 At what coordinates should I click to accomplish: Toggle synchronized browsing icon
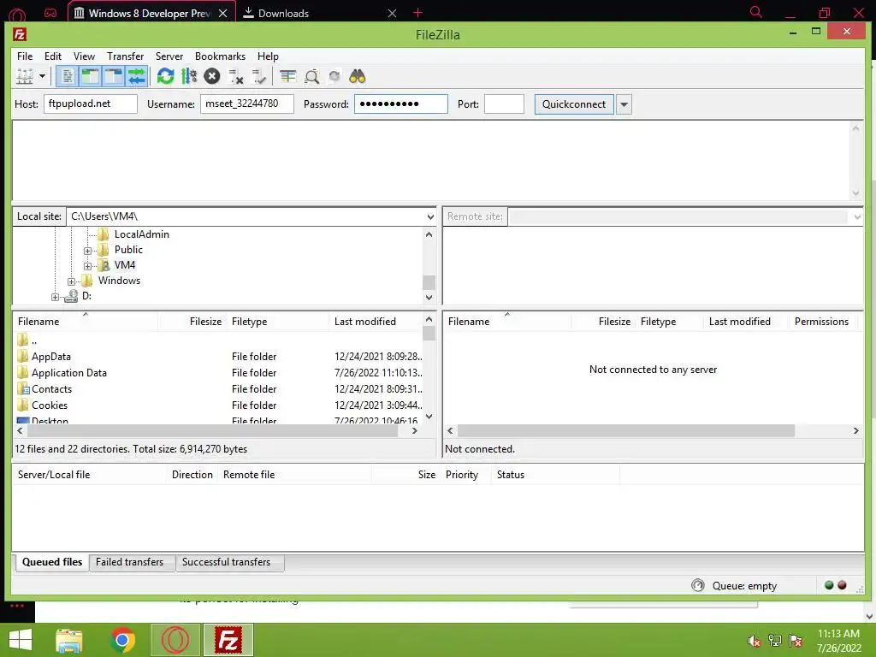[334, 76]
